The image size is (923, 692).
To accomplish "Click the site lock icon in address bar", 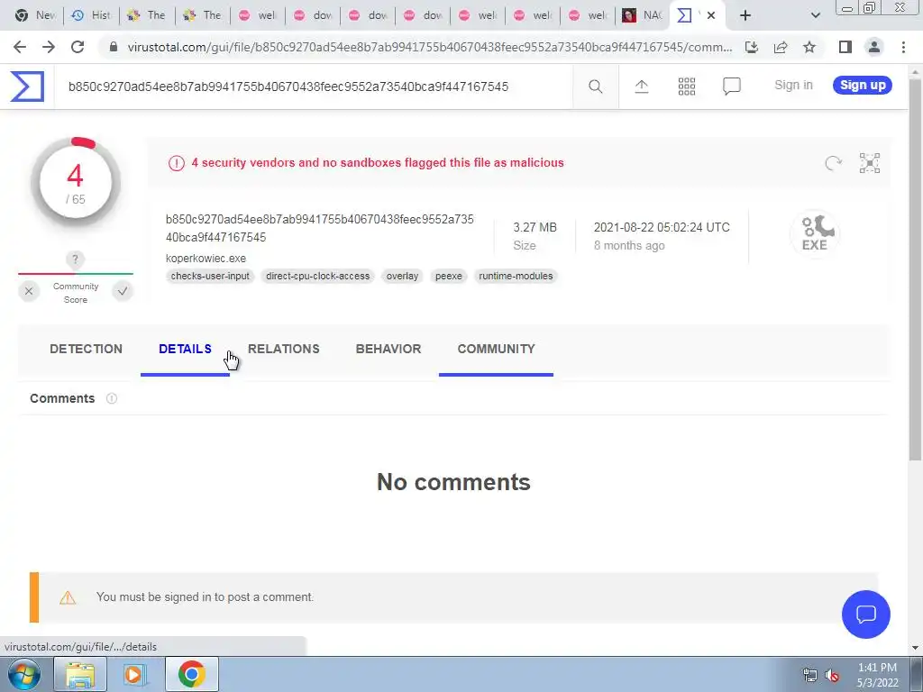I will click(x=114, y=47).
